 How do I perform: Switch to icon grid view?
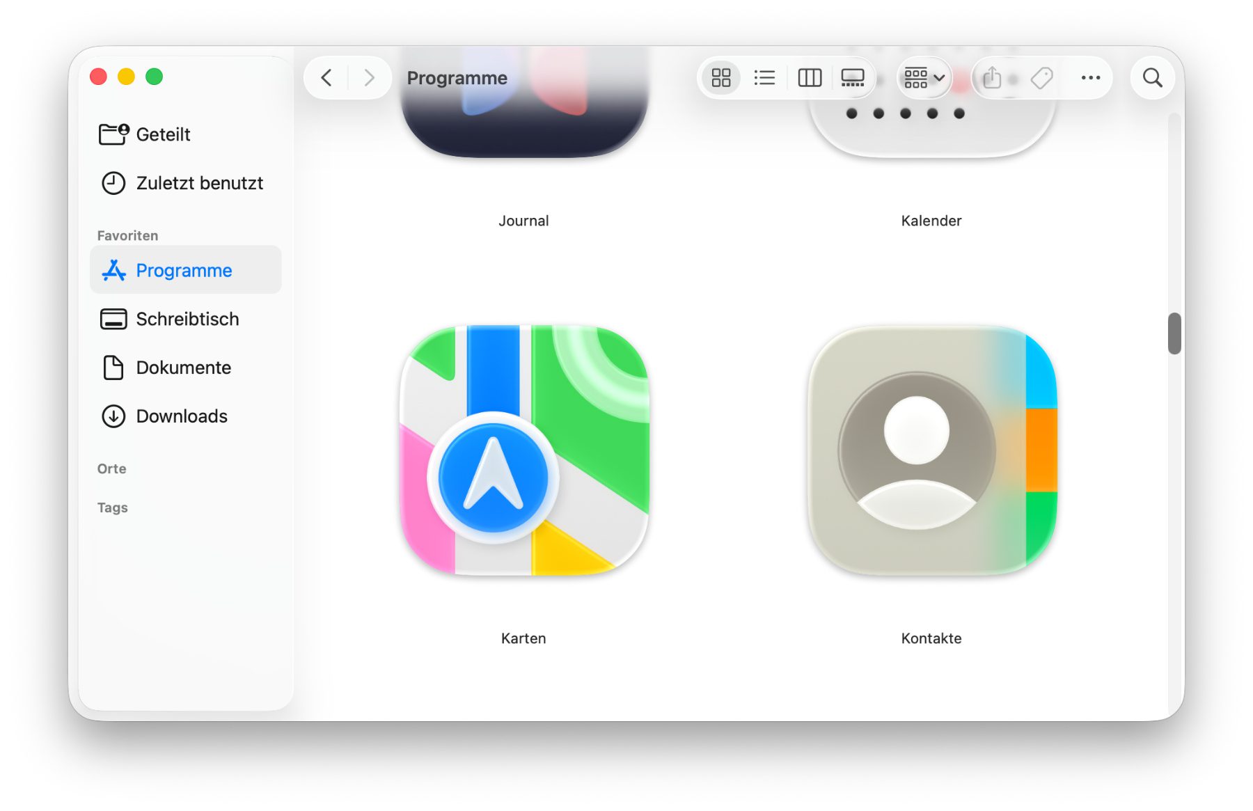pyautogui.click(x=720, y=78)
